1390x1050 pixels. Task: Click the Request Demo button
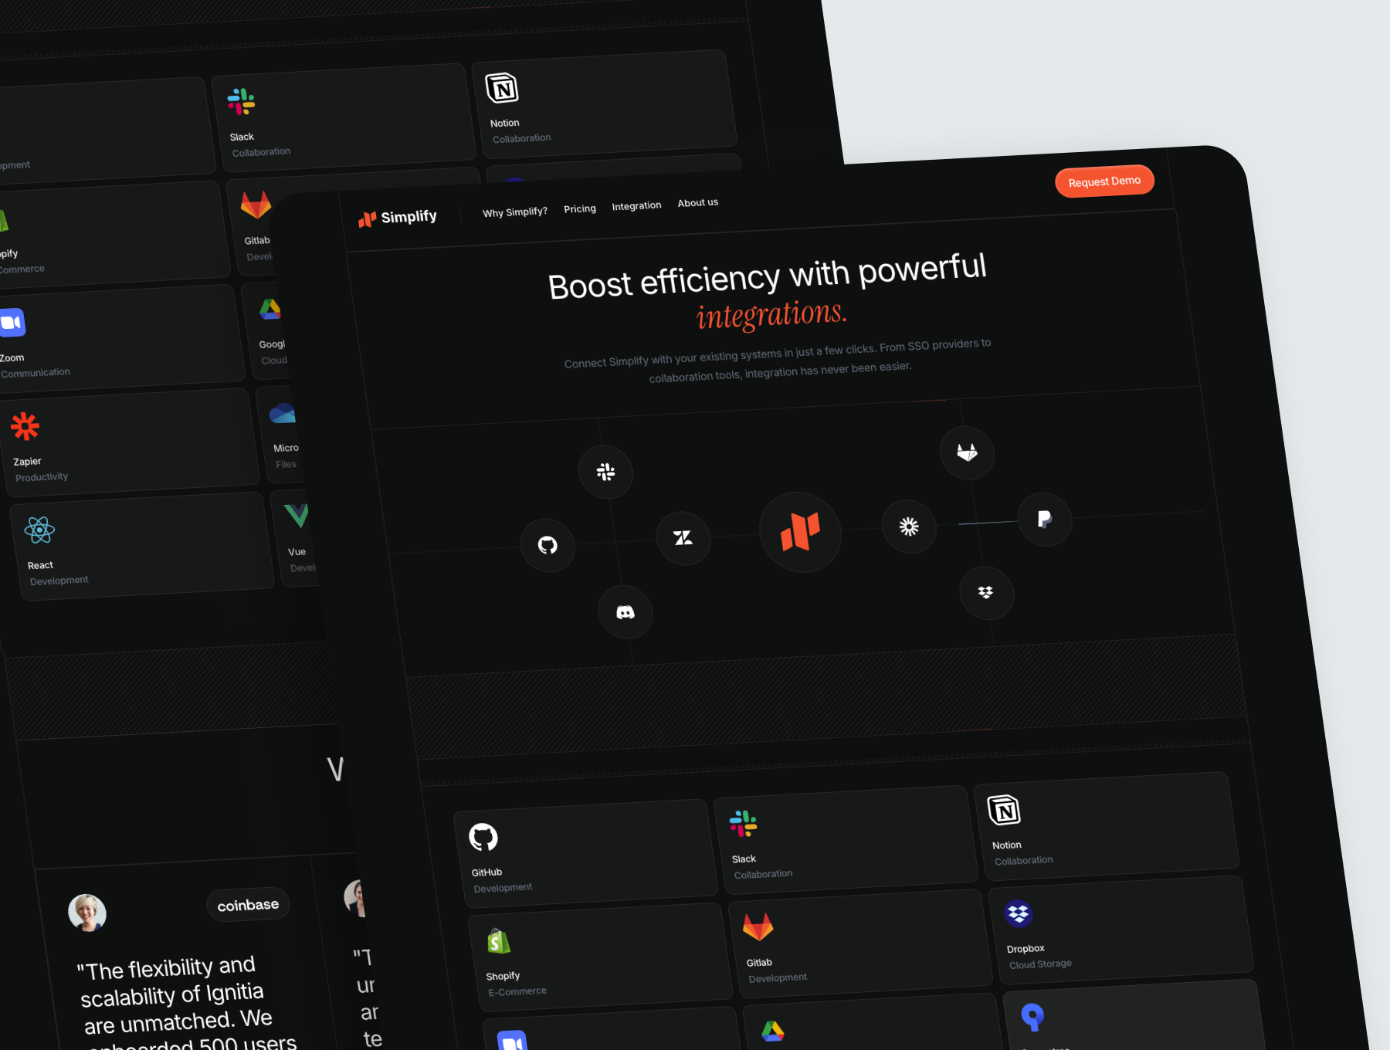click(x=1104, y=181)
